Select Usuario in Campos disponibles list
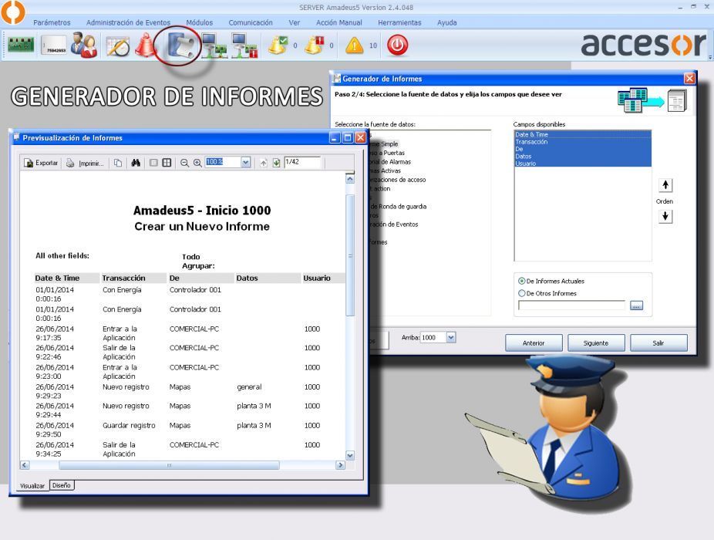This screenshot has width=714, height=540. click(x=582, y=164)
